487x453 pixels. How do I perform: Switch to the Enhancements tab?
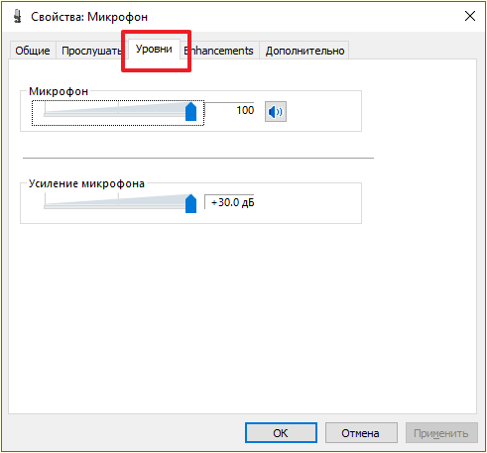click(218, 51)
